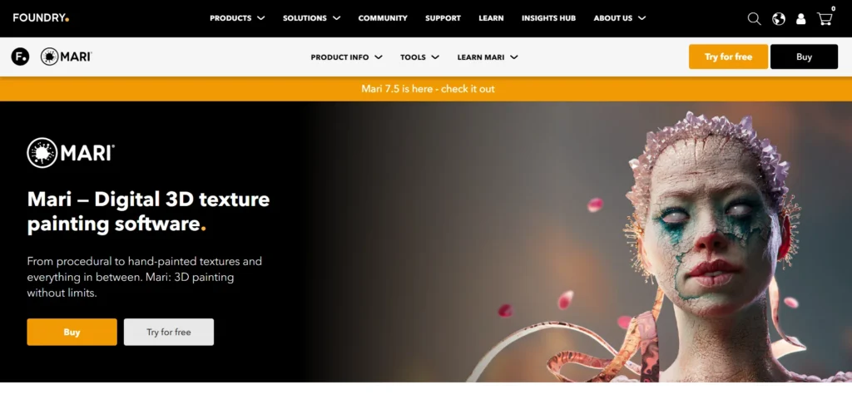Click the orange Try for free button in header
Screen dimensions: 852x404
[x=728, y=57]
